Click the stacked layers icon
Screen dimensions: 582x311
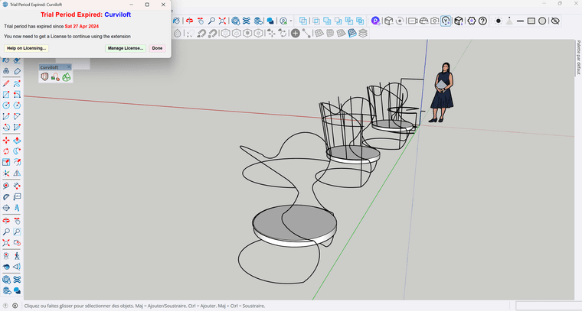363,34
